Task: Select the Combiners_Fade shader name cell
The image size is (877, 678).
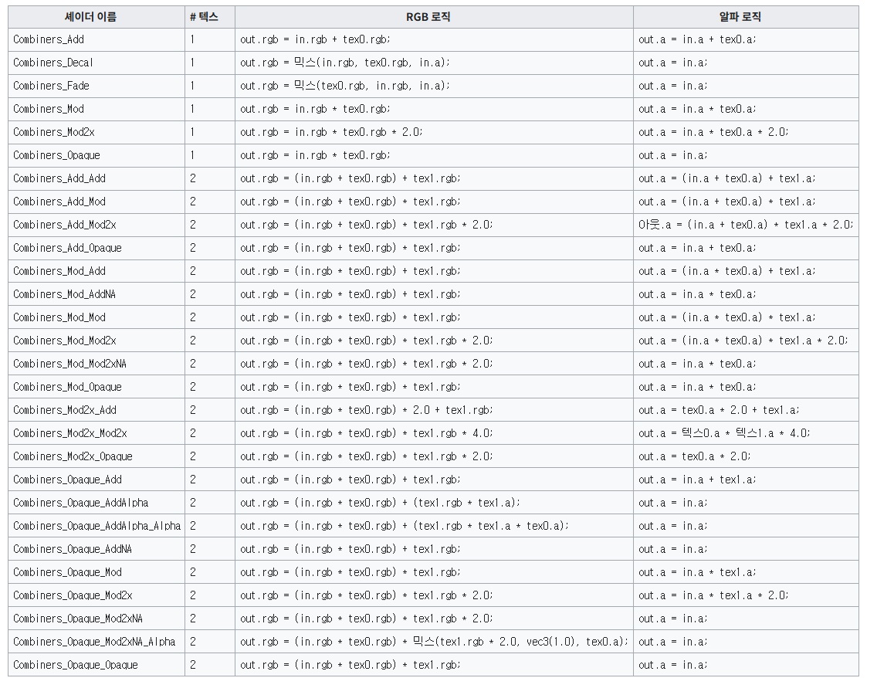Action: point(51,86)
